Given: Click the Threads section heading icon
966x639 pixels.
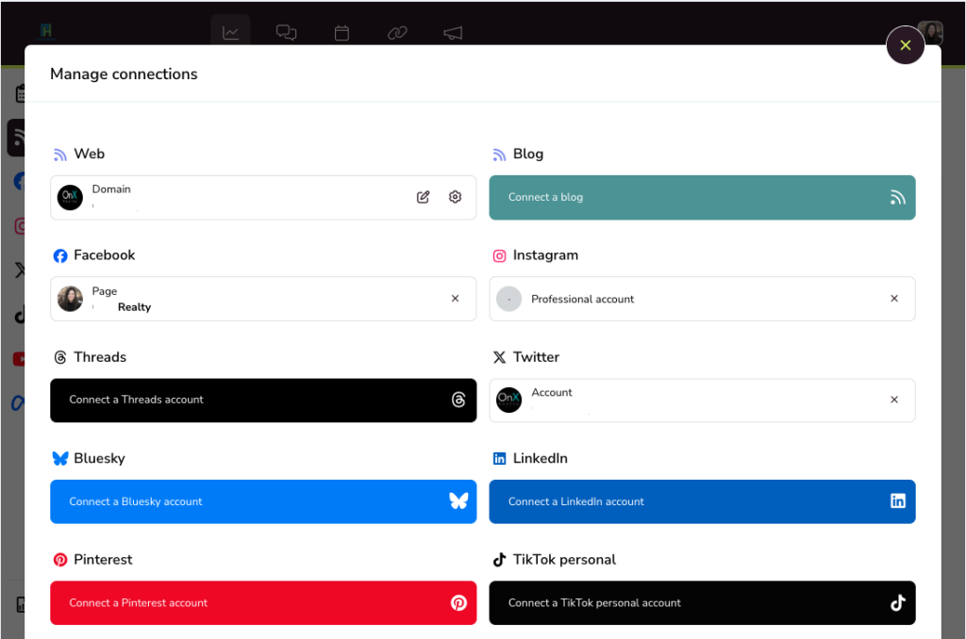Looking at the screenshot, I should pyautogui.click(x=60, y=357).
